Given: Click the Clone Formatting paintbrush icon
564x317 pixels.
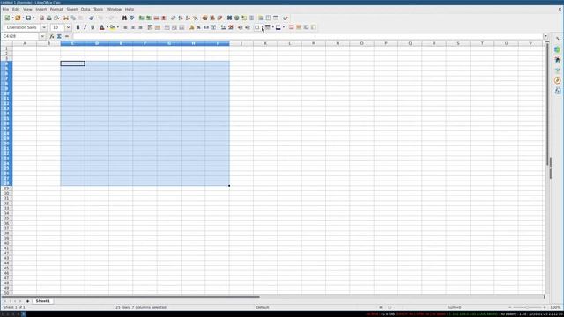Looking at the screenshot, I should point(92,18).
